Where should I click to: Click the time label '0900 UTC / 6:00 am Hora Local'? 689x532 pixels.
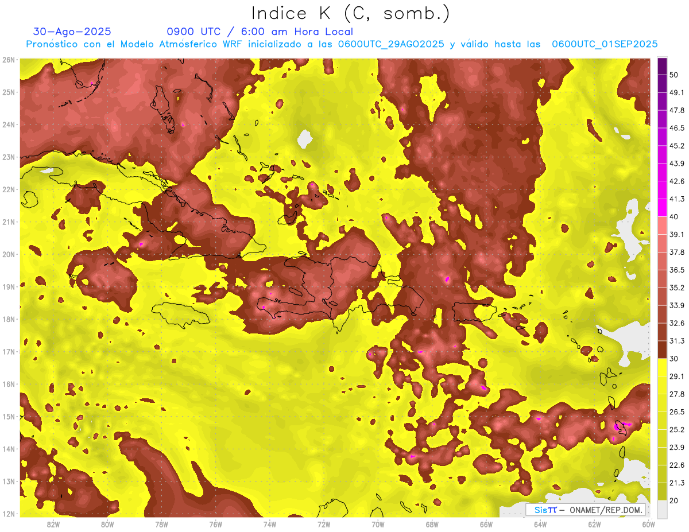260,32
